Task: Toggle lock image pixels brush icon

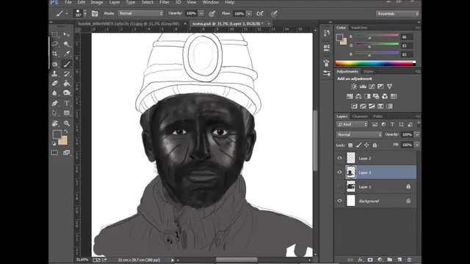Action: point(358,145)
